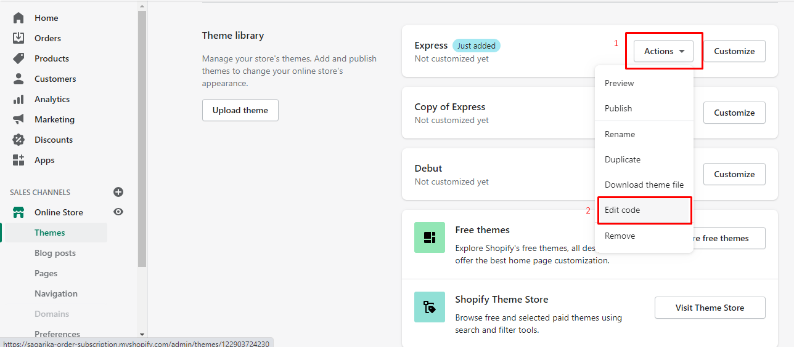Viewport: 794px width, 347px height.
Task: Open Discounts in the sidebar
Action: click(54, 140)
